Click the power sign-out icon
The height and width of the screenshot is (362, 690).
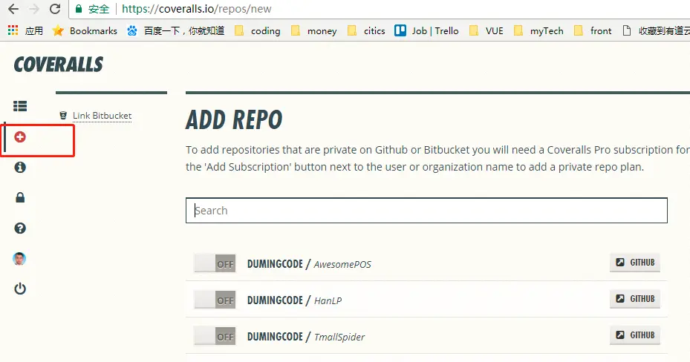coord(20,289)
